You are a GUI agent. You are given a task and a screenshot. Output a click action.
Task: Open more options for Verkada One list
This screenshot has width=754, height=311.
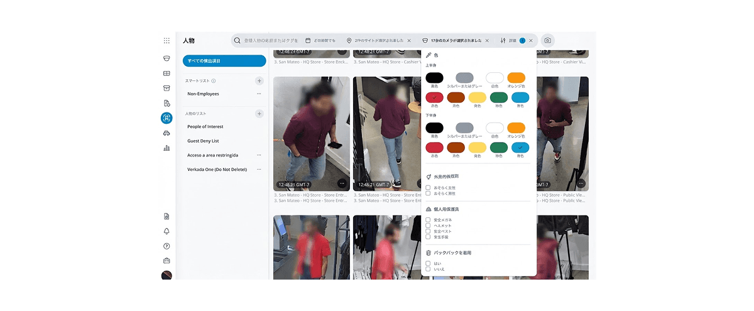coord(259,169)
